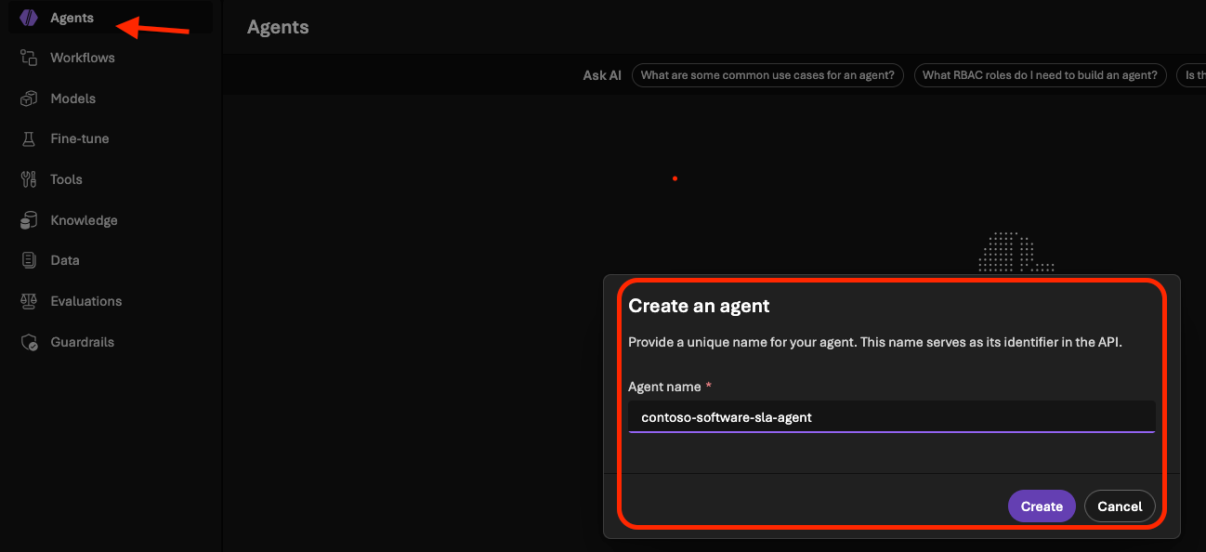1206x552 pixels.
Task: Click the Guardrails shield icon
Action: (x=29, y=342)
